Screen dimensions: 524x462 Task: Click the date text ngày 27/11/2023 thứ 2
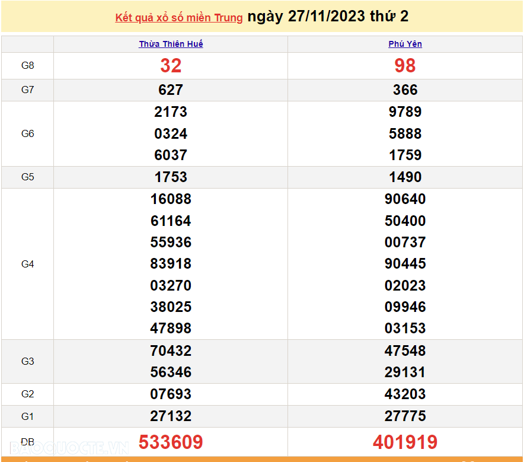[328, 17]
